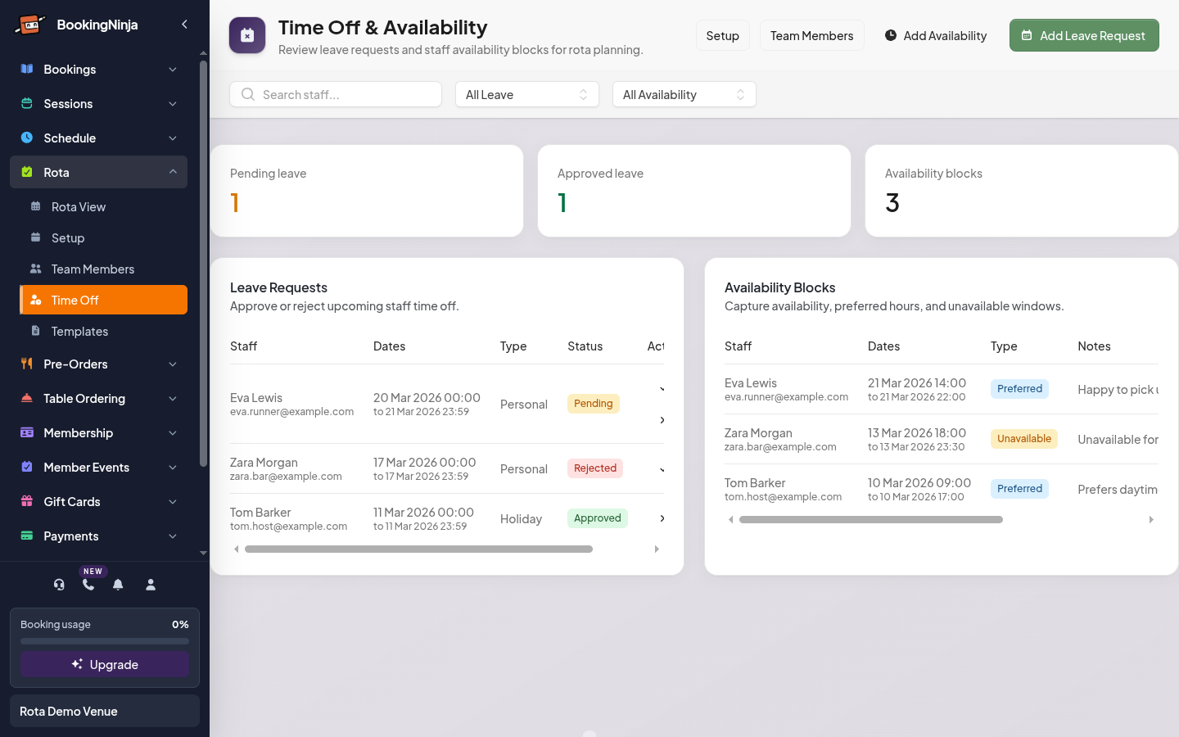
Task: Collapse the Rota menu chevron
Action: pyautogui.click(x=173, y=172)
